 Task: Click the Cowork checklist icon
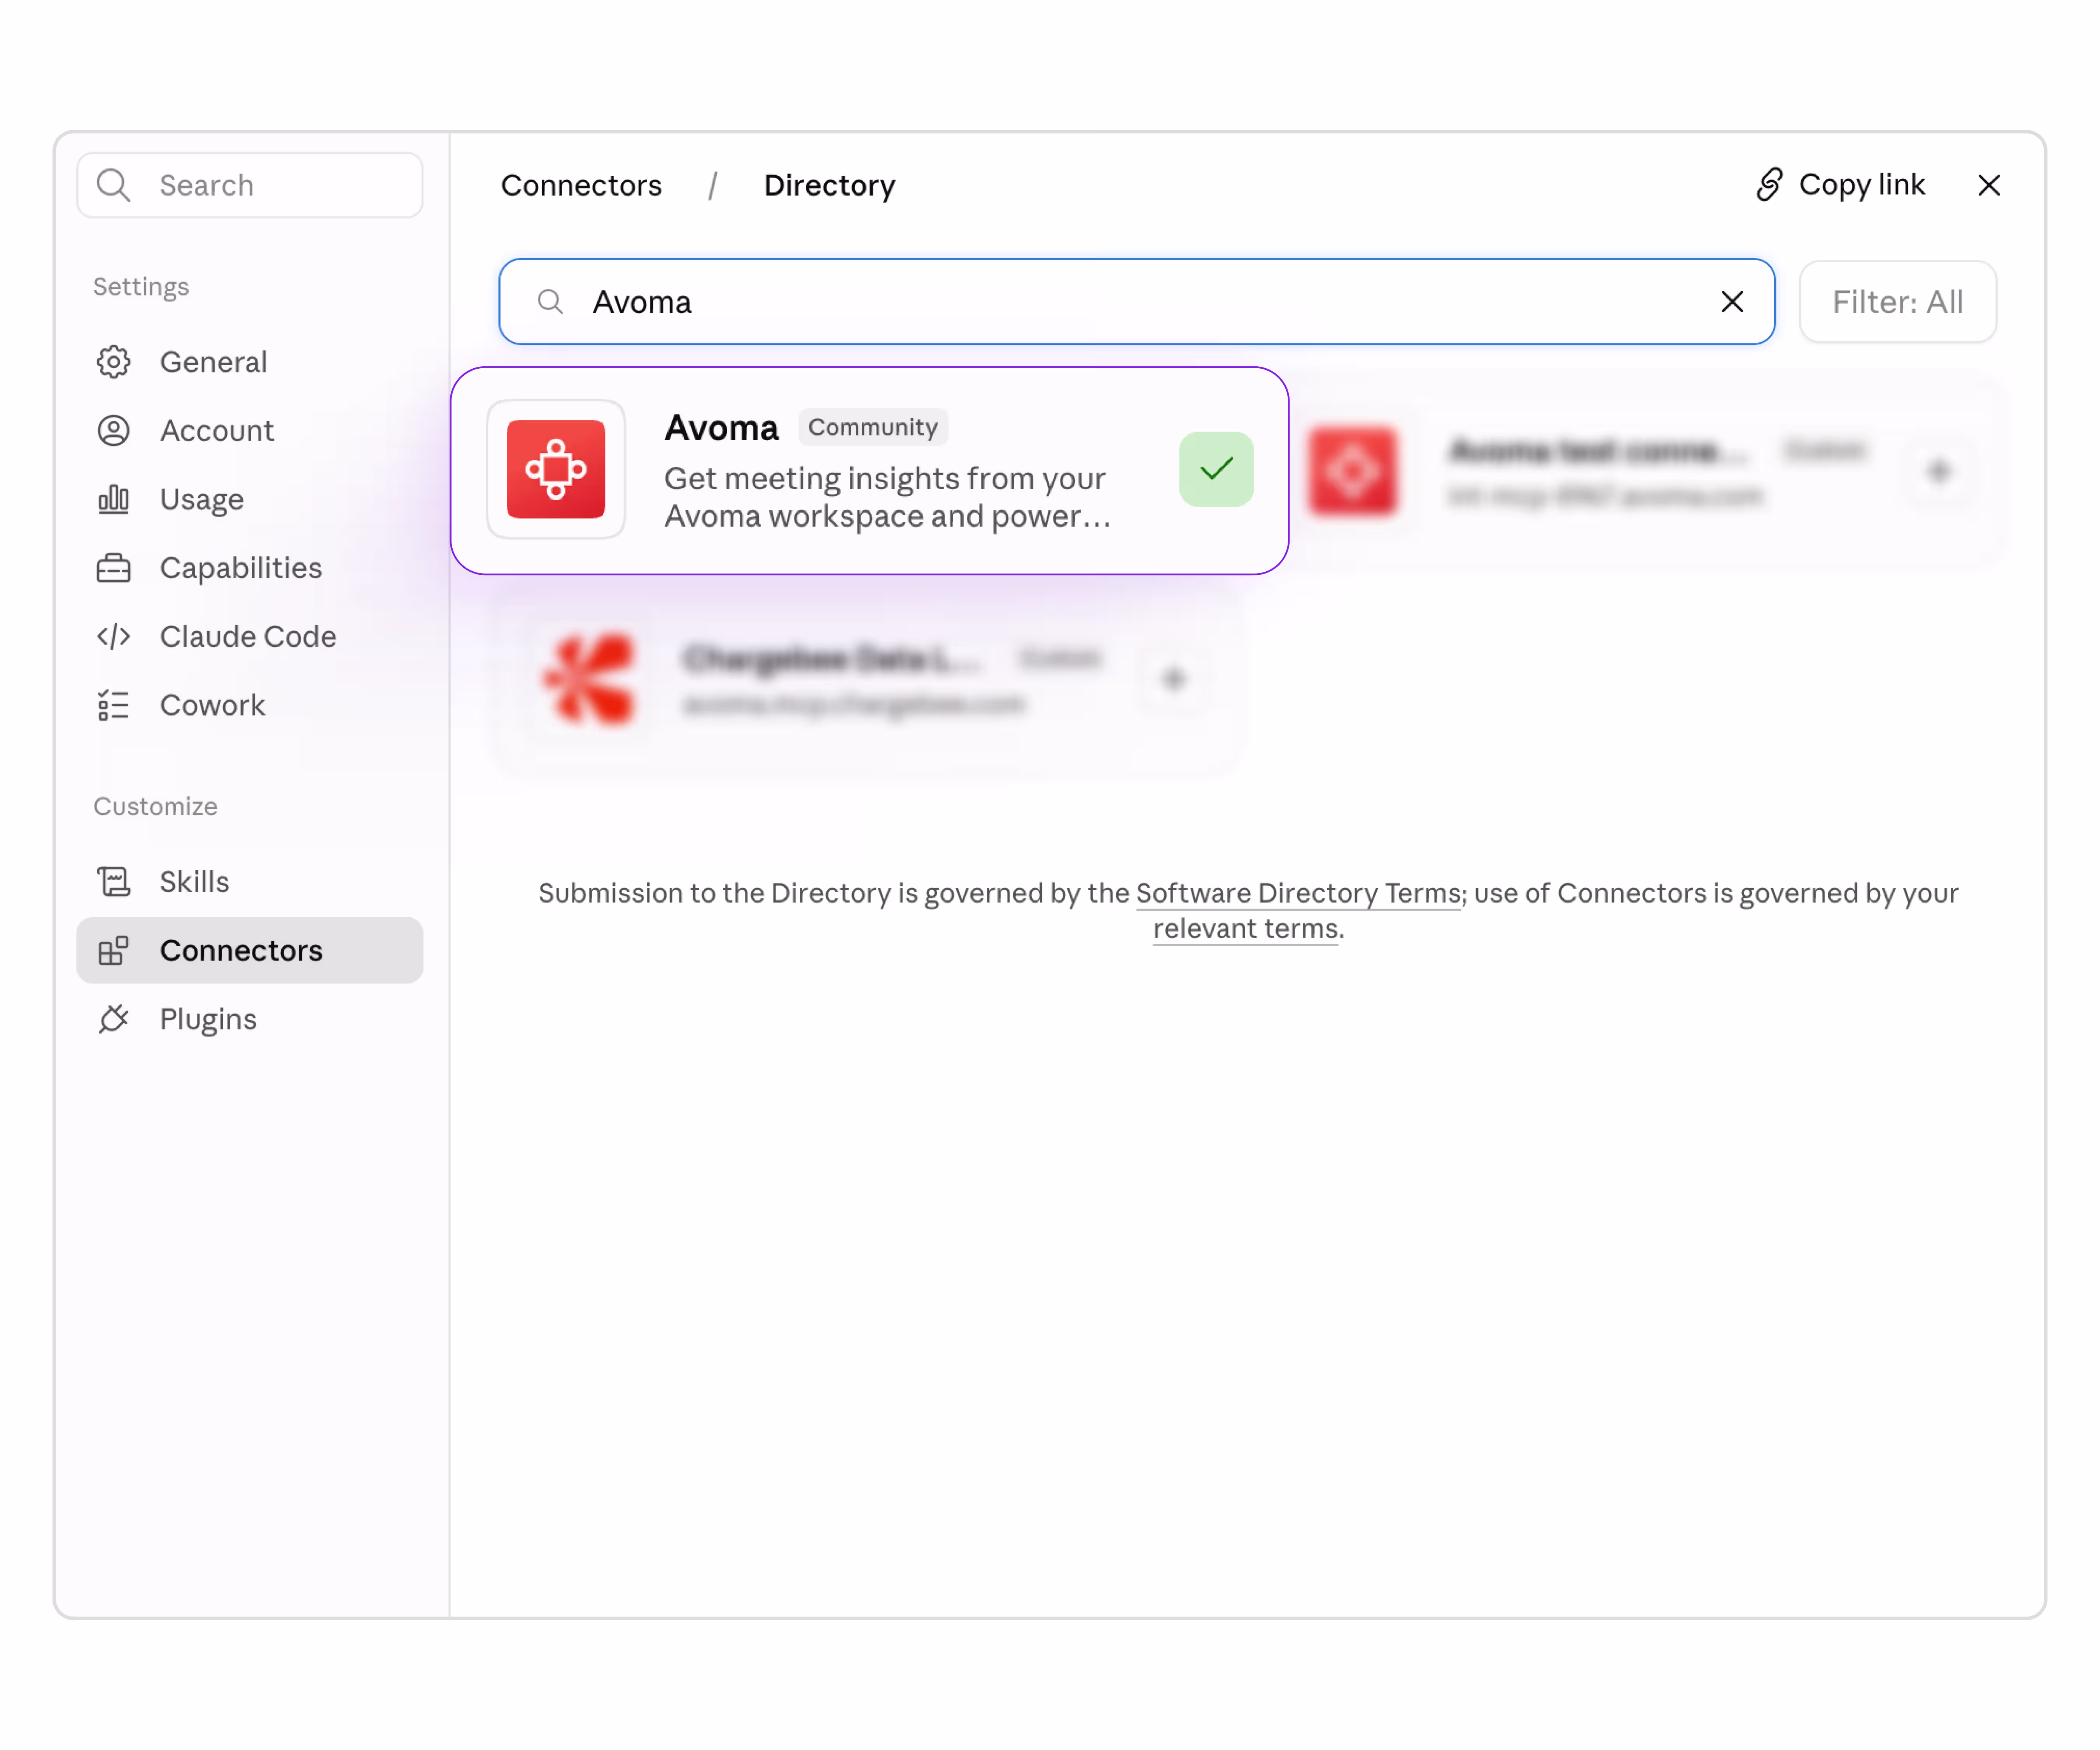(x=113, y=706)
